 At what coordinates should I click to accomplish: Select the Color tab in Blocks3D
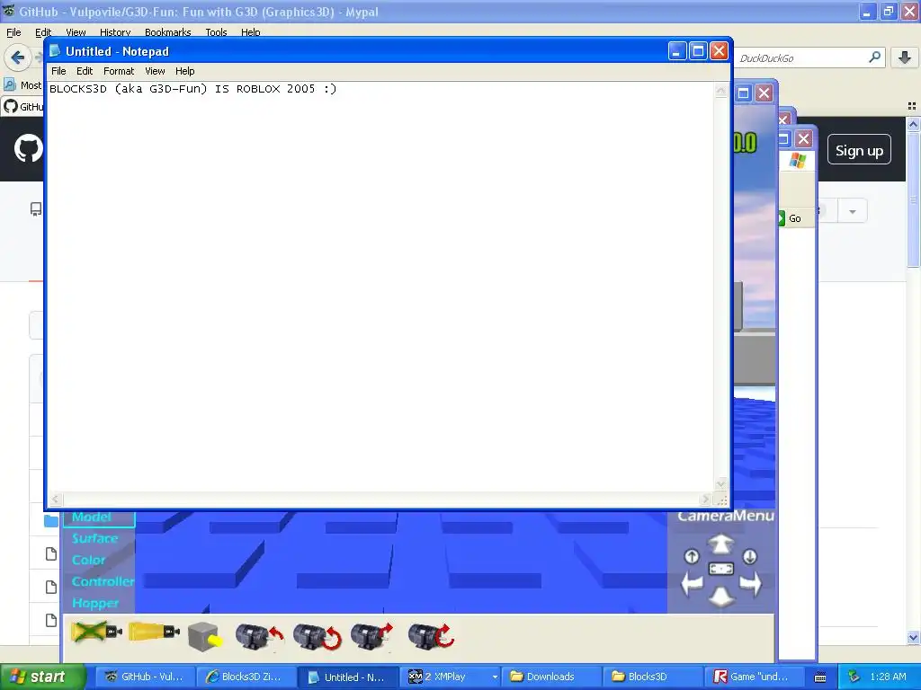(89, 560)
